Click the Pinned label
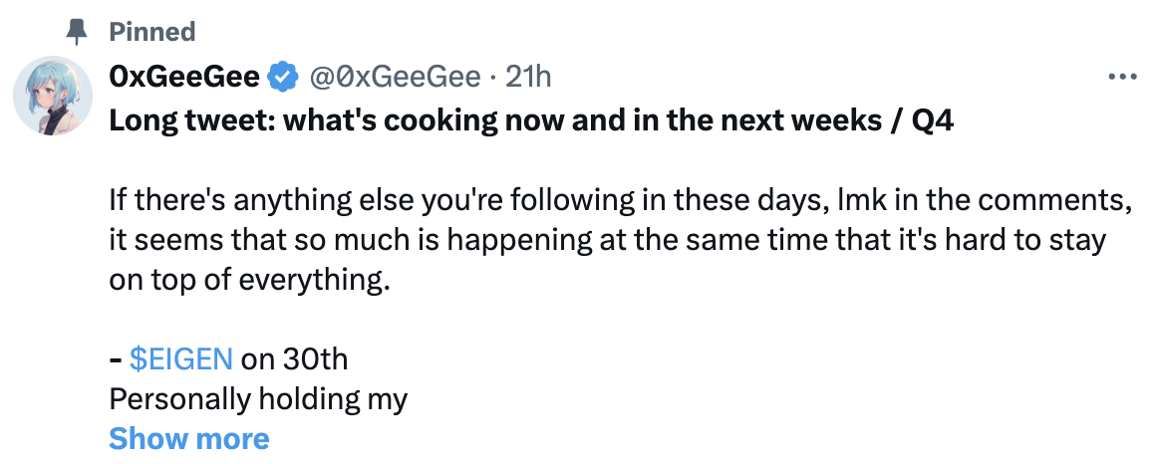 pyautogui.click(x=151, y=32)
